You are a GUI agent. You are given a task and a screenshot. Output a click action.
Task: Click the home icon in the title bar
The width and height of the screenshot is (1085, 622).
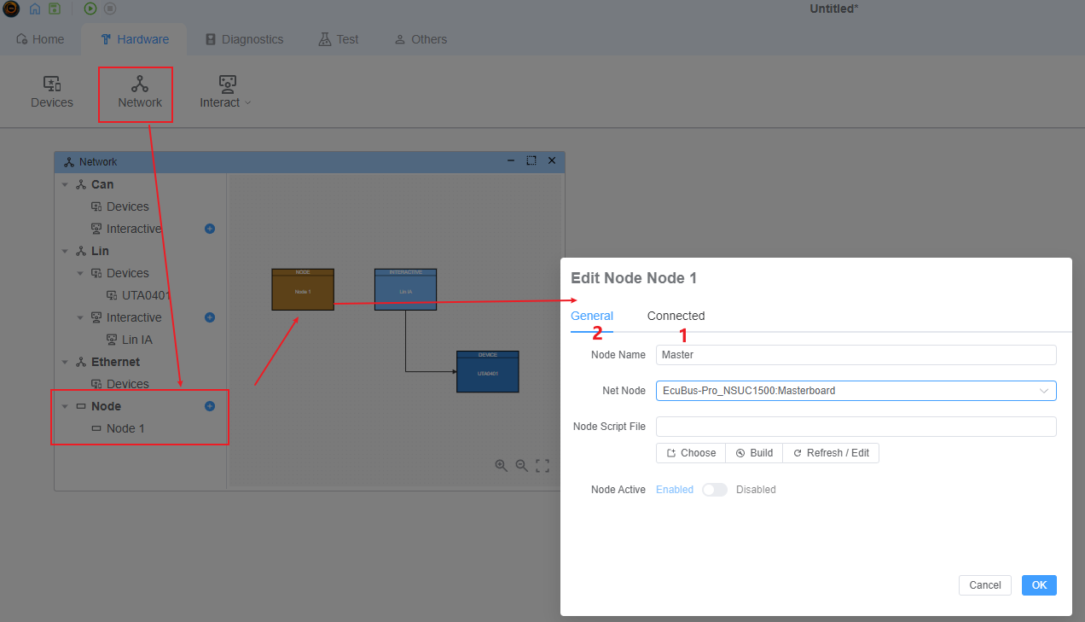click(x=35, y=9)
